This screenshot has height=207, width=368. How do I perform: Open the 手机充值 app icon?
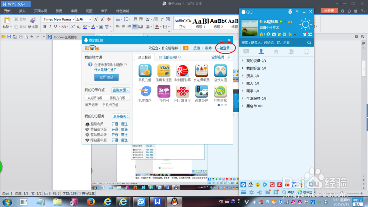(145, 70)
